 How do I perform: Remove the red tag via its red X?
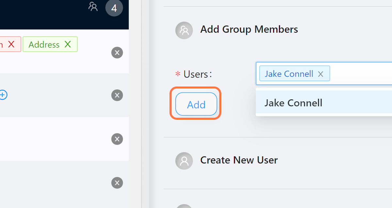(x=11, y=44)
